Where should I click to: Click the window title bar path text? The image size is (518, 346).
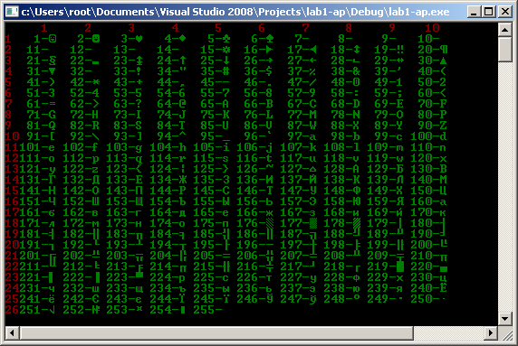[x=235, y=12]
